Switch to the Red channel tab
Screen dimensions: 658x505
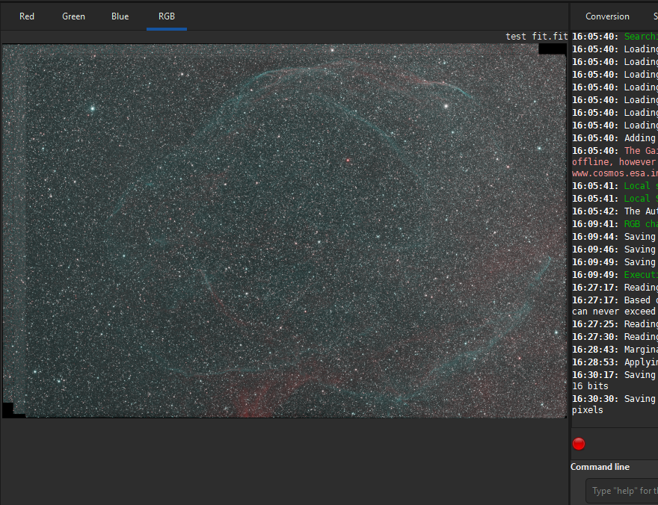[x=27, y=16]
